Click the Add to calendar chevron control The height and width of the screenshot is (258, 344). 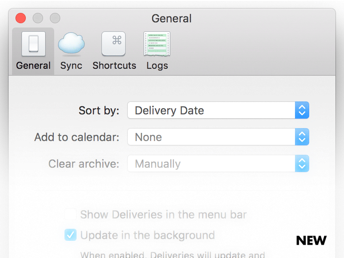302,137
